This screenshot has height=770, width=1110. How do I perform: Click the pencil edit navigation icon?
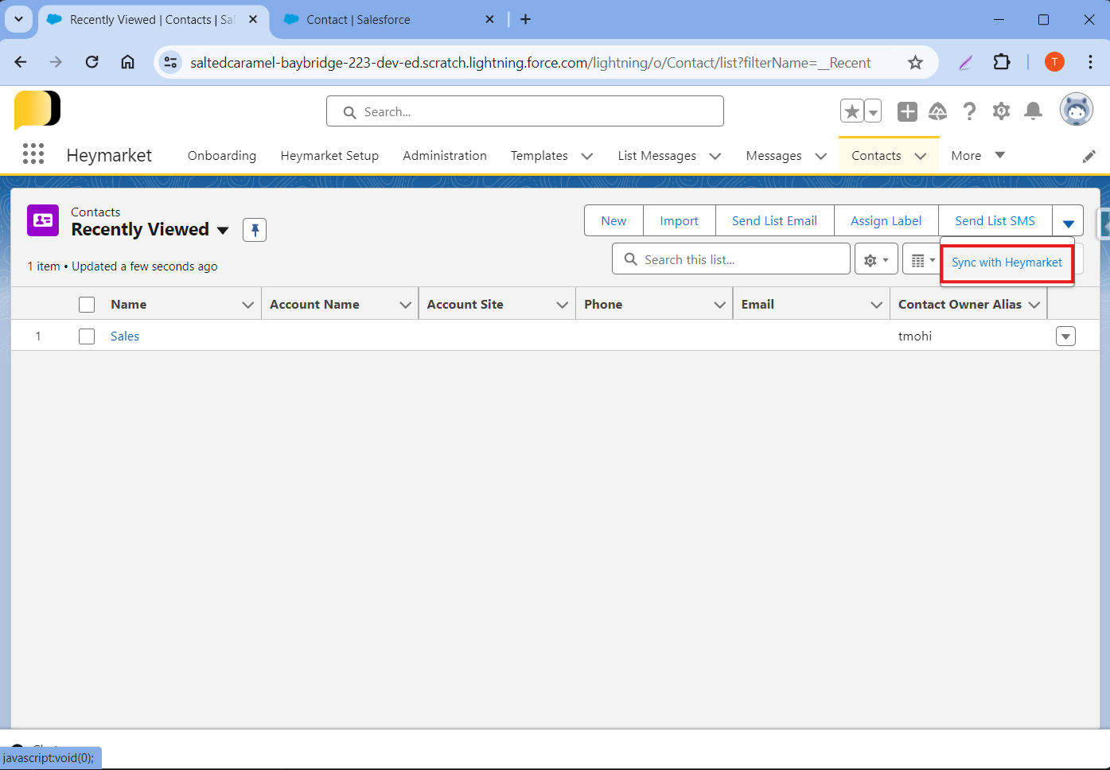[1089, 157]
